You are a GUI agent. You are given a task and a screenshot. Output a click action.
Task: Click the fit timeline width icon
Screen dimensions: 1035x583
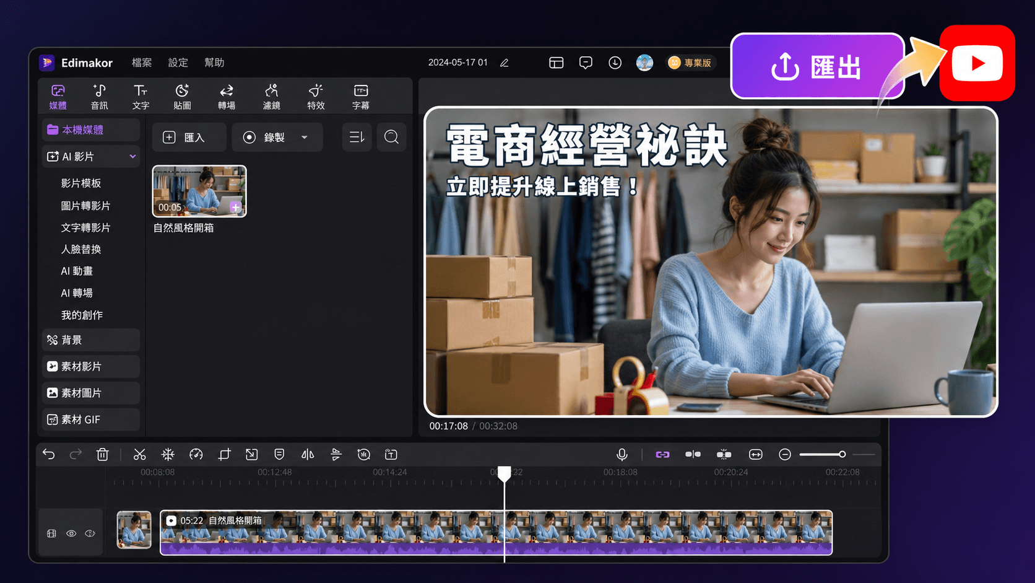[x=756, y=455]
